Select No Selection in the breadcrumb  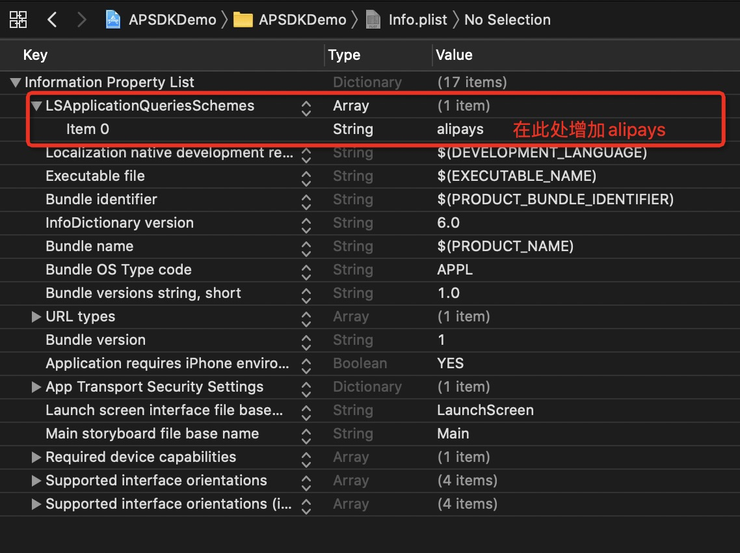[507, 20]
